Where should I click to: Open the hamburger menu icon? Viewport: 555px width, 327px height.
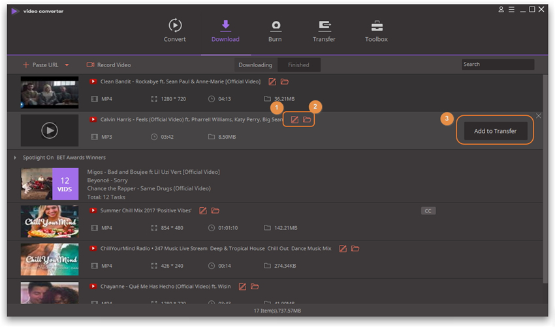coord(511,10)
